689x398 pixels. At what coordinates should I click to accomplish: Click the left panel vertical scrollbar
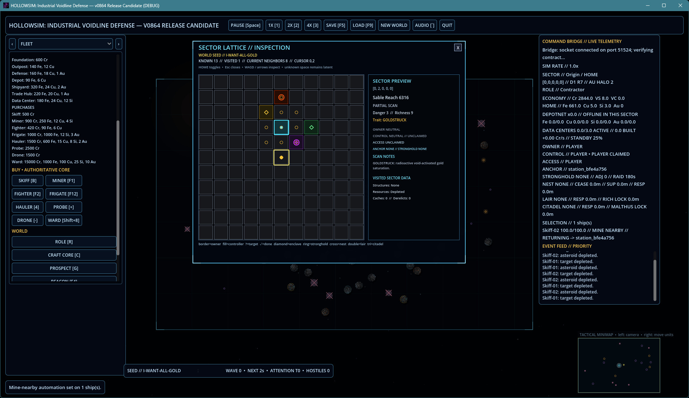pyautogui.click(x=118, y=188)
